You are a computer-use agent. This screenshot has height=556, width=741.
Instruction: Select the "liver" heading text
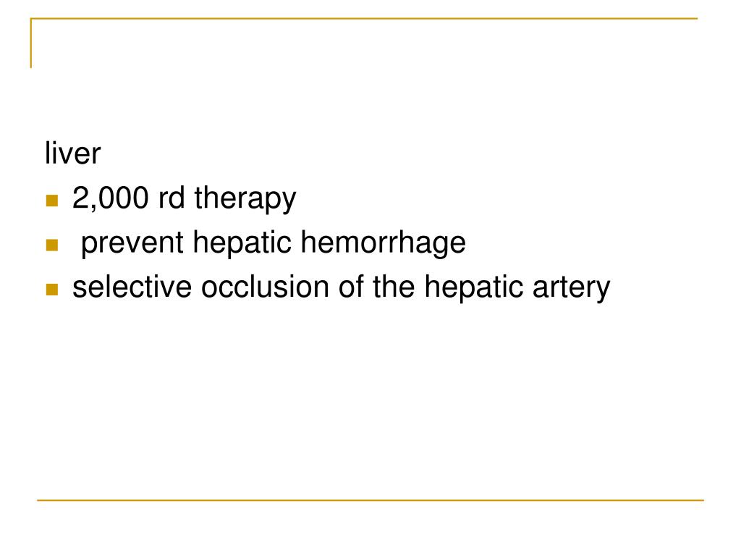coord(73,153)
